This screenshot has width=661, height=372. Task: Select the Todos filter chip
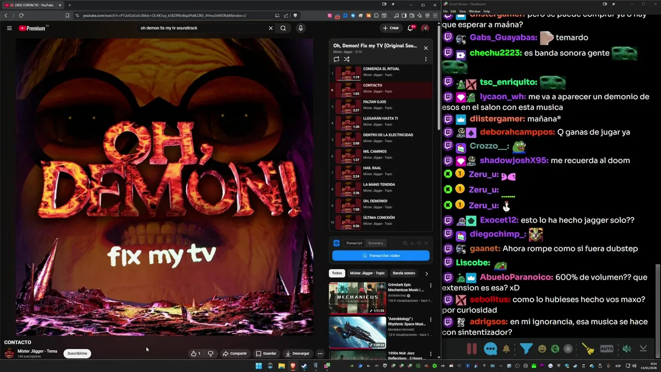337,273
